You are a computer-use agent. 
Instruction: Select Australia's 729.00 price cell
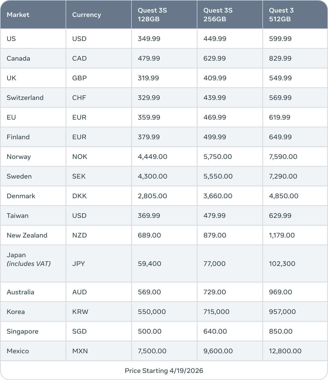click(215, 292)
